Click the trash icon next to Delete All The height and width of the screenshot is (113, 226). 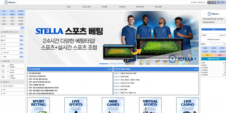tap(220, 35)
